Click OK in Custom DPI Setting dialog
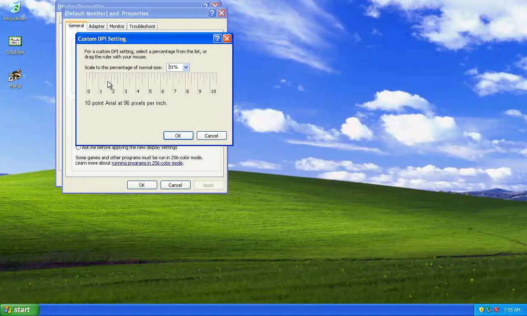The image size is (527, 316). (x=178, y=136)
